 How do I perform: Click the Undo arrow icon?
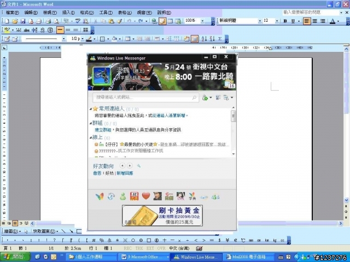click(129, 21)
